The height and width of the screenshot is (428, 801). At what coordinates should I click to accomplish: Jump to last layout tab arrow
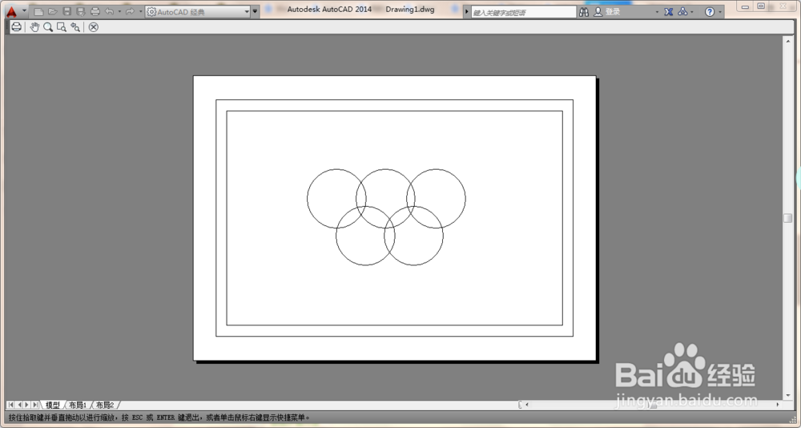coord(34,405)
